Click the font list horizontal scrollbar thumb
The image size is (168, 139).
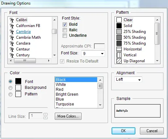pos(25,61)
